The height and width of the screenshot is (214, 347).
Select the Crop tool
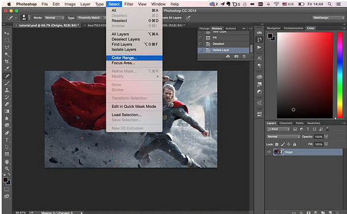click(7, 61)
